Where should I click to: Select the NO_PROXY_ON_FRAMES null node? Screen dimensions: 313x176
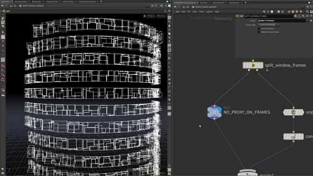(214, 112)
